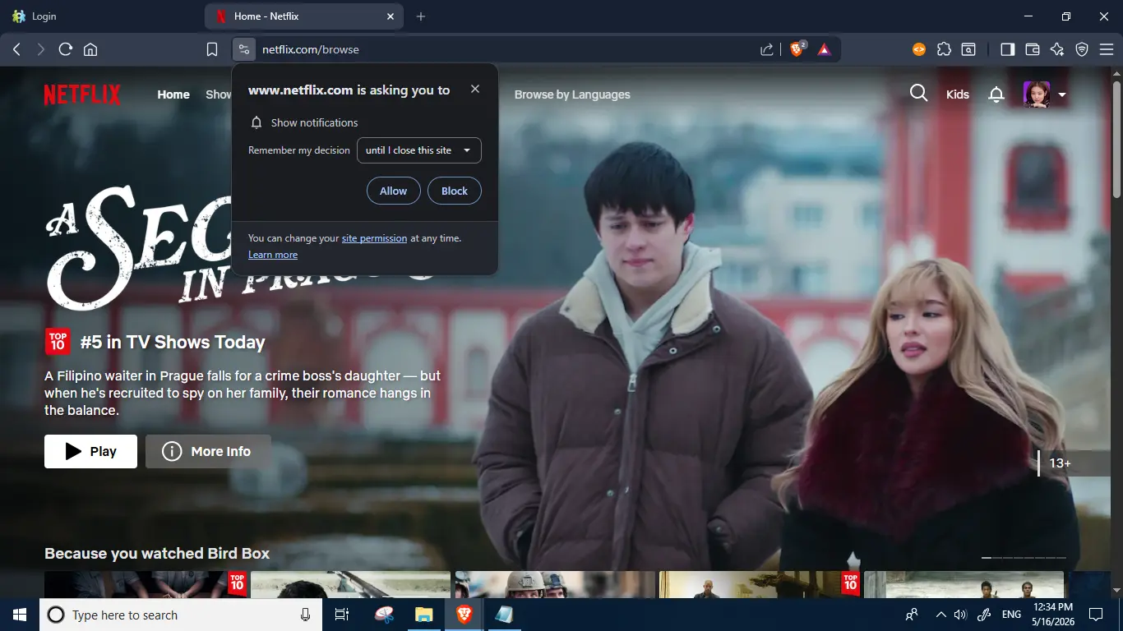Expand the profile account menu arrow
This screenshot has width=1123, height=631.
1062,95
